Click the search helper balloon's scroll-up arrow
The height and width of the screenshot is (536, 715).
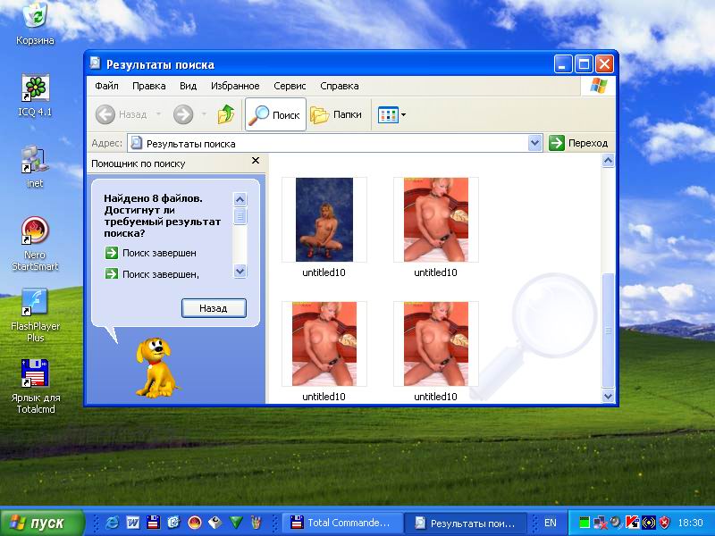[x=240, y=199]
